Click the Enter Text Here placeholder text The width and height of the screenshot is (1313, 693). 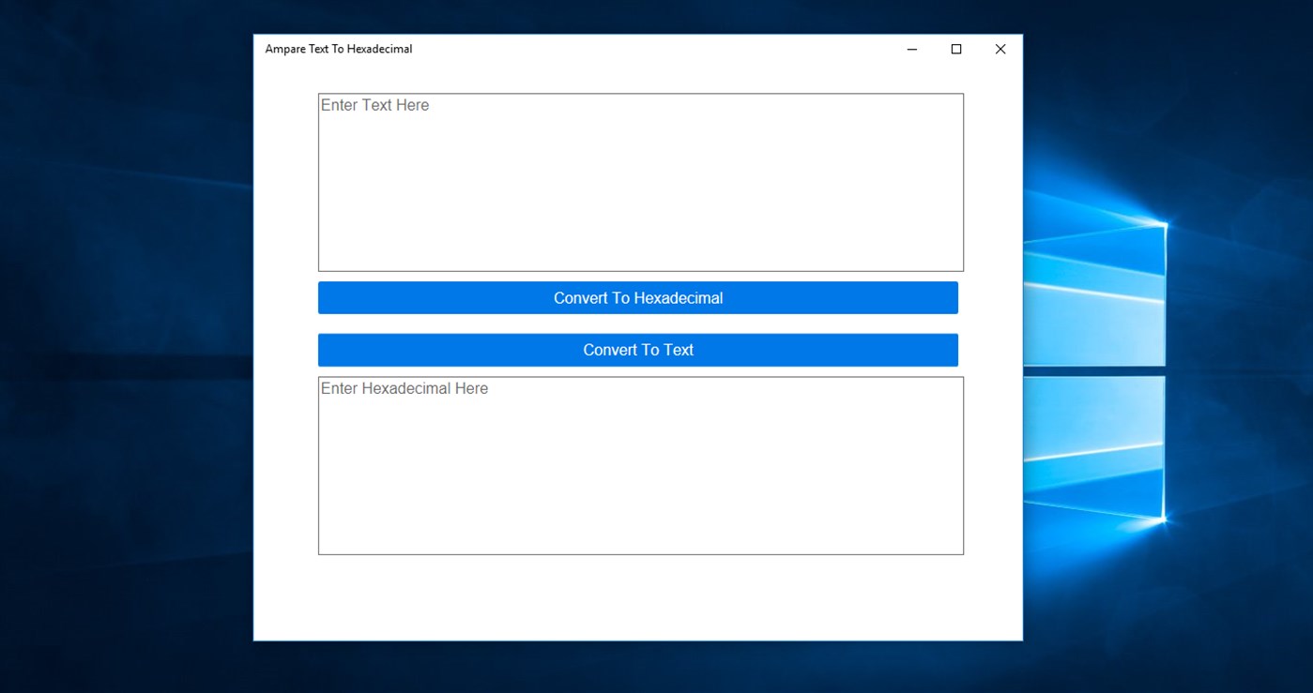pyautogui.click(x=374, y=105)
